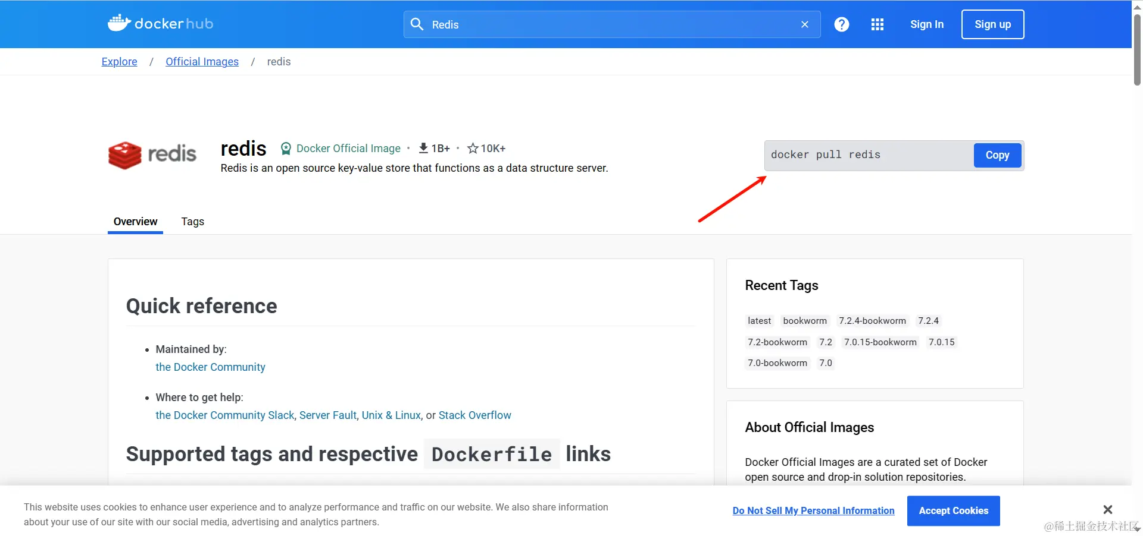Click Accept Cookies button
This screenshot has width=1143, height=536.
(954, 510)
